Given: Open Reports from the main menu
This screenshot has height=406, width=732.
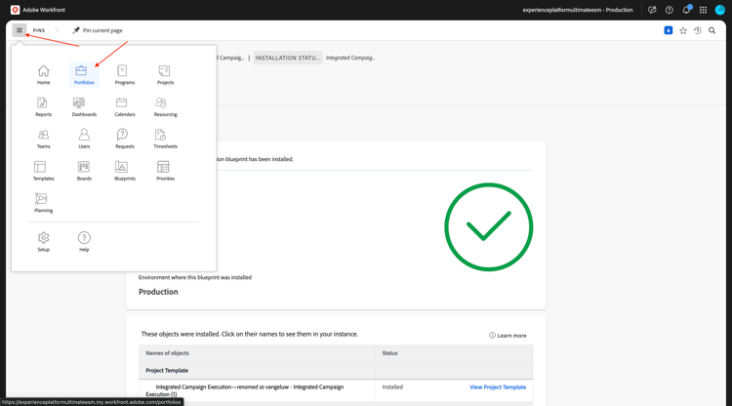Looking at the screenshot, I should tap(43, 106).
